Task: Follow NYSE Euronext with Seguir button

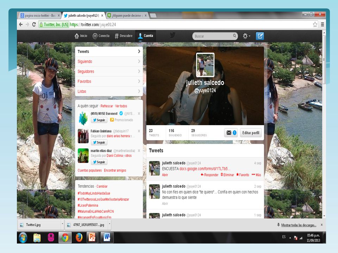Action: point(99,120)
